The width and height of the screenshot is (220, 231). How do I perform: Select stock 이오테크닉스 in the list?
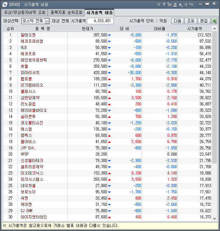point(32,173)
